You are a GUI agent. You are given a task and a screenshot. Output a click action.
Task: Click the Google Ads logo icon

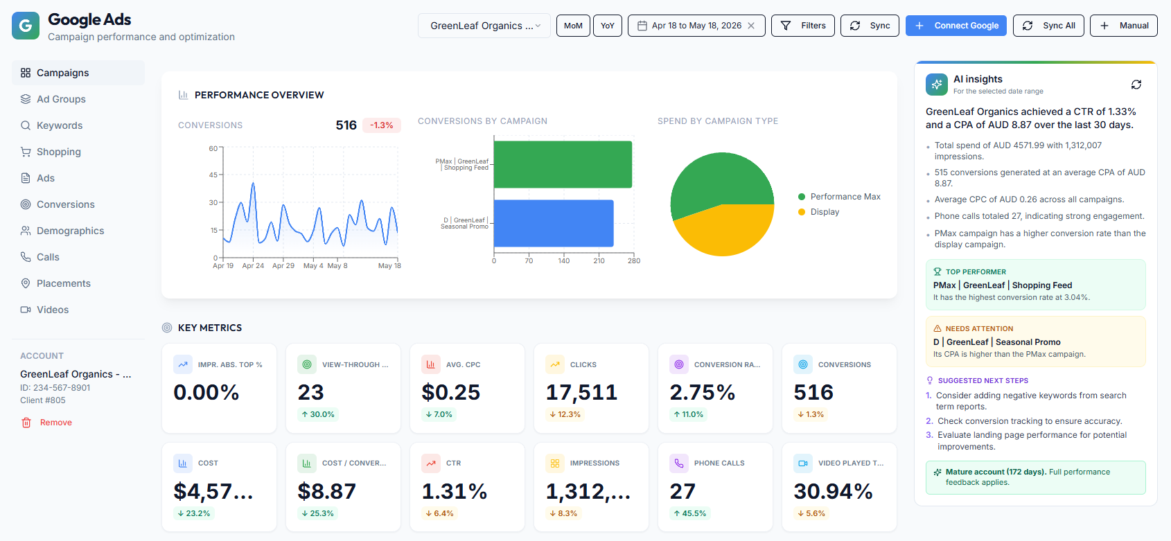click(x=26, y=26)
